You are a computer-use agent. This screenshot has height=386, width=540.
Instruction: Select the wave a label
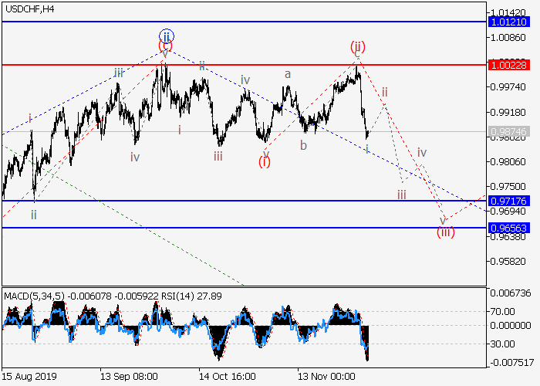pyautogui.click(x=288, y=74)
